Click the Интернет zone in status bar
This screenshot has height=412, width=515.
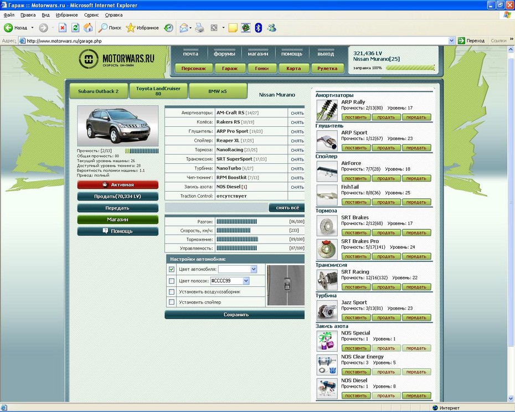click(x=446, y=408)
